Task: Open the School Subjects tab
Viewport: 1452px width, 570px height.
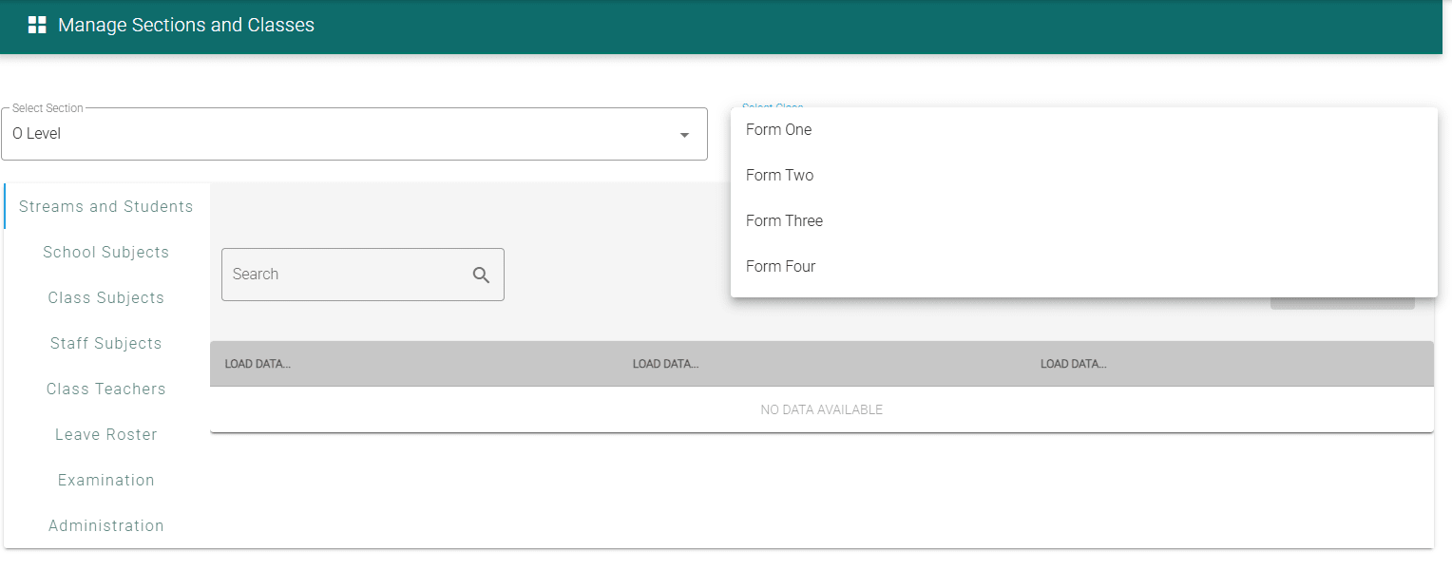Action: pos(106,253)
